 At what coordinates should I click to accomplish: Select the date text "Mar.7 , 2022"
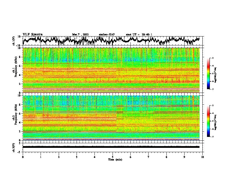[80, 35]
